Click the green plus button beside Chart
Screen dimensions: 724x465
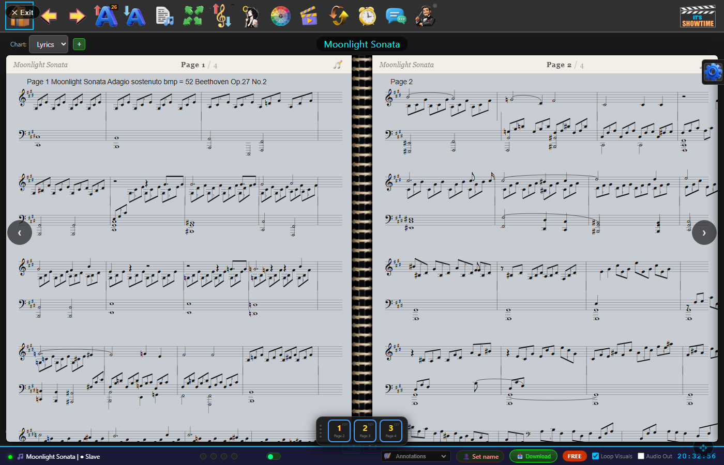pos(79,44)
